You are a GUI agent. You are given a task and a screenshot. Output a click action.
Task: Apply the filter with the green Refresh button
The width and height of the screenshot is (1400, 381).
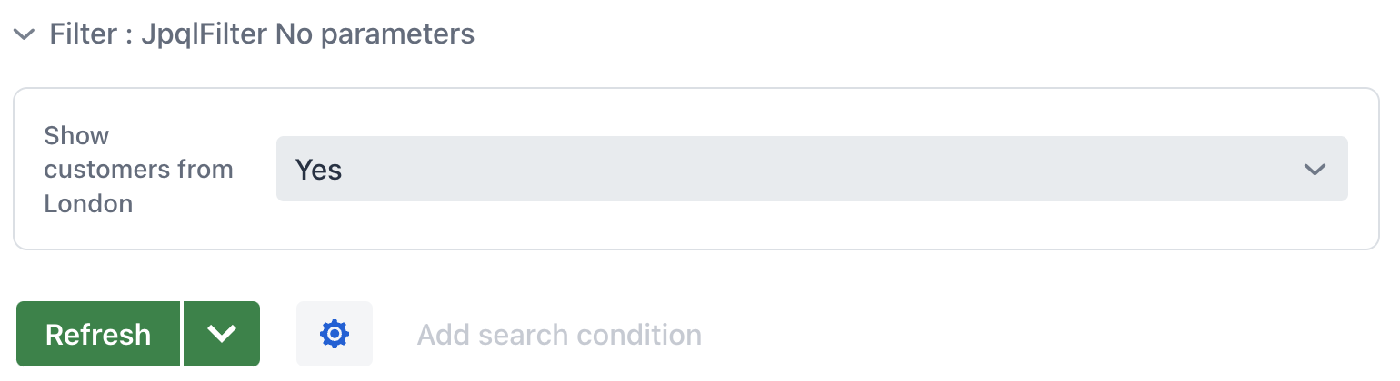click(x=98, y=334)
